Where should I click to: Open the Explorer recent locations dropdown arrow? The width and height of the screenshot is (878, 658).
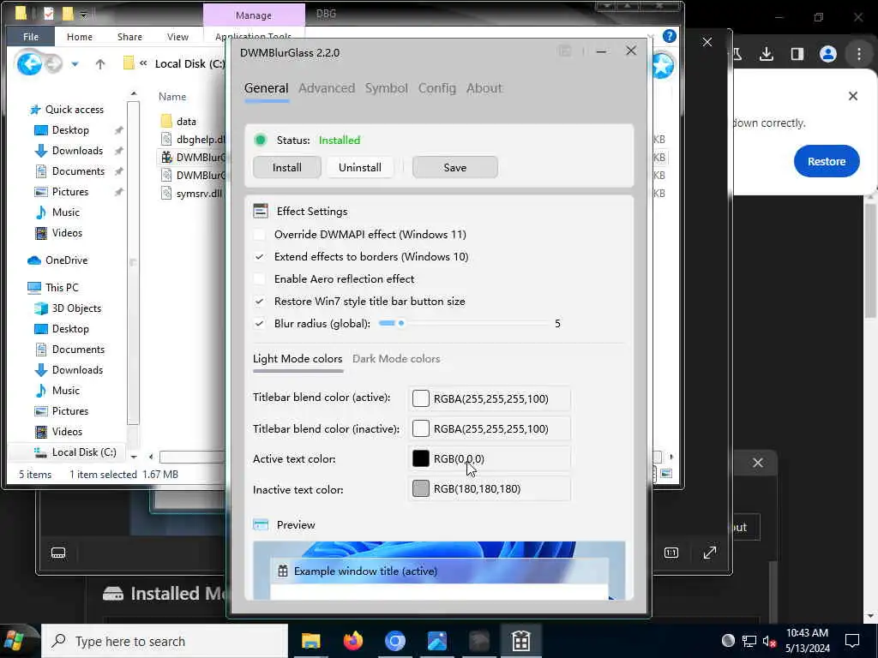point(75,64)
